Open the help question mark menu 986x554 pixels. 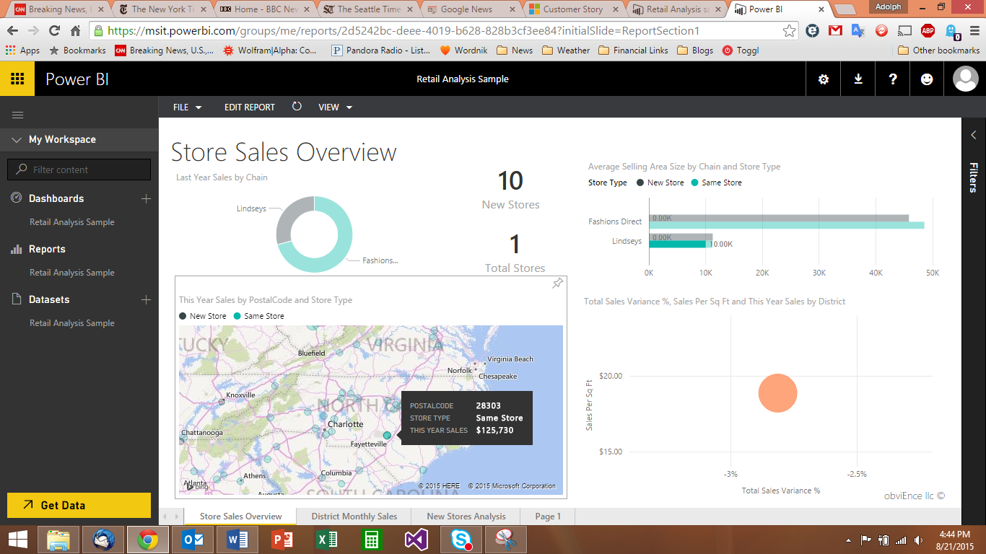893,79
